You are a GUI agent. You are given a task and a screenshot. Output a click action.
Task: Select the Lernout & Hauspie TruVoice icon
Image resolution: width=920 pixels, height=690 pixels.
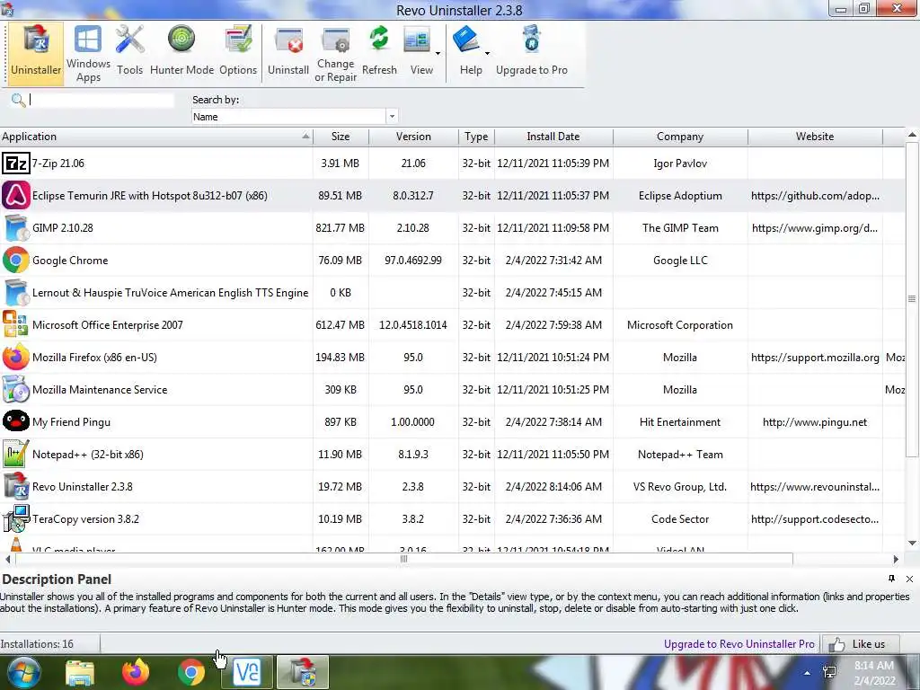pyautogui.click(x=16, y=292)
